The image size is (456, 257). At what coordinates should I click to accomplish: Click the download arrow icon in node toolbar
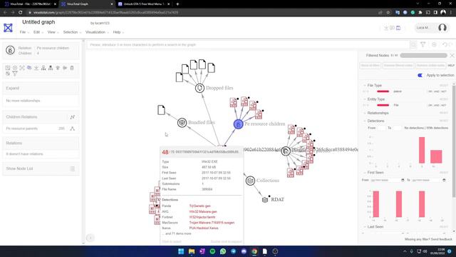pos(36,68)
